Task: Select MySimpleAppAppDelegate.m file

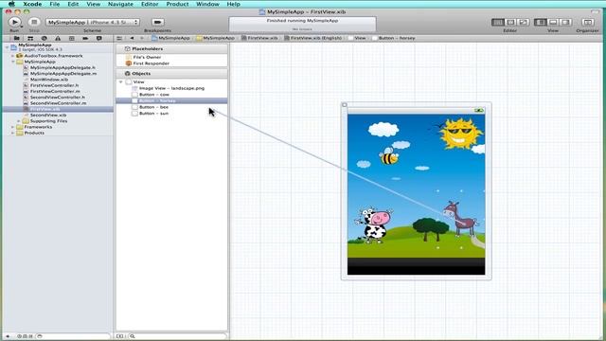Action: pyautogui.click(x=63, y=74)
